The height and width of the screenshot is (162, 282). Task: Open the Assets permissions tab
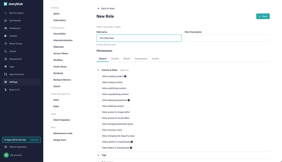155,59
